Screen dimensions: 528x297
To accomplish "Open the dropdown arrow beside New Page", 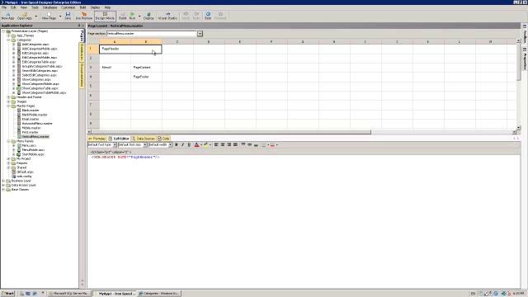I will 60,16.
